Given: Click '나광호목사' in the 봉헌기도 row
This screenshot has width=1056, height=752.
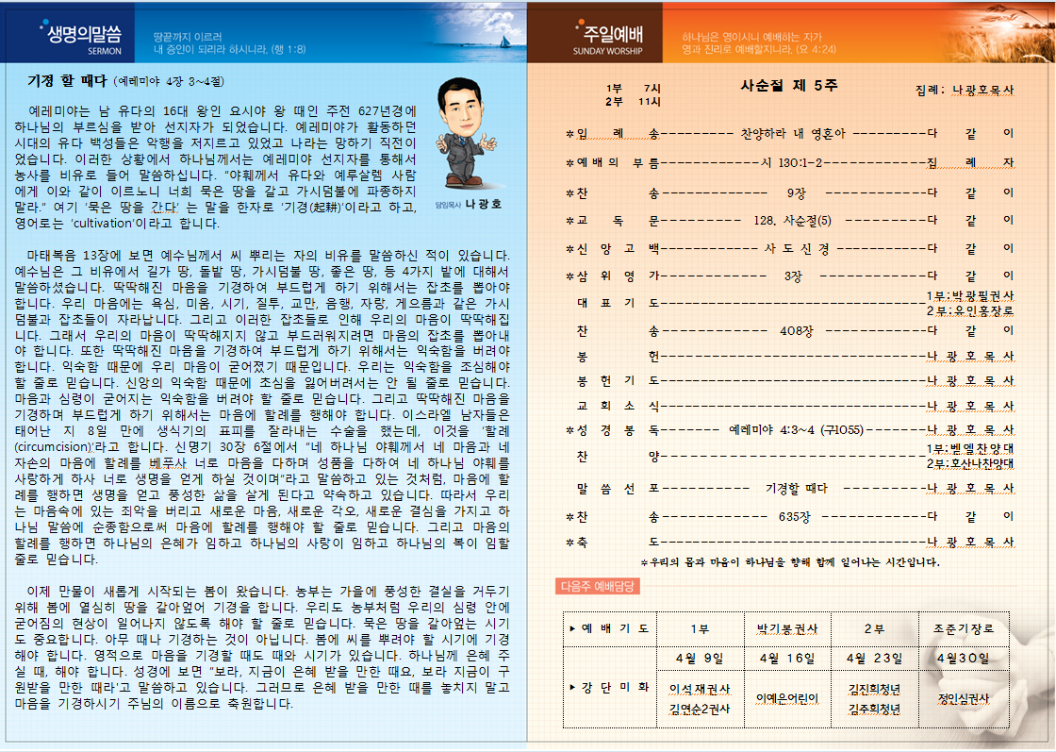Looking at the screenshot, I should pyautogui.click(x=970, y=380).
